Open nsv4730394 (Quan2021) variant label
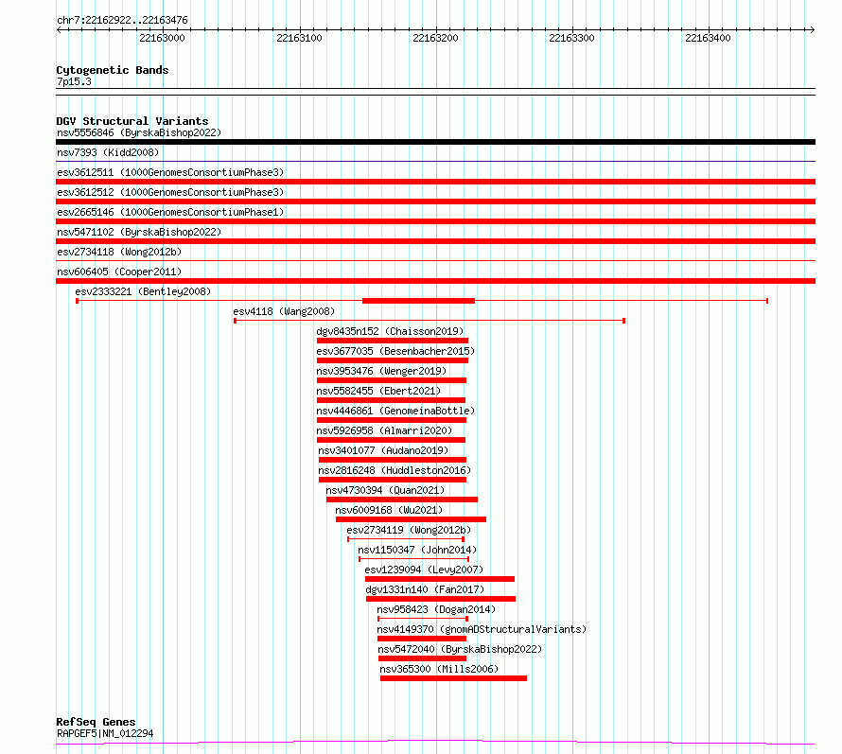 385,490
